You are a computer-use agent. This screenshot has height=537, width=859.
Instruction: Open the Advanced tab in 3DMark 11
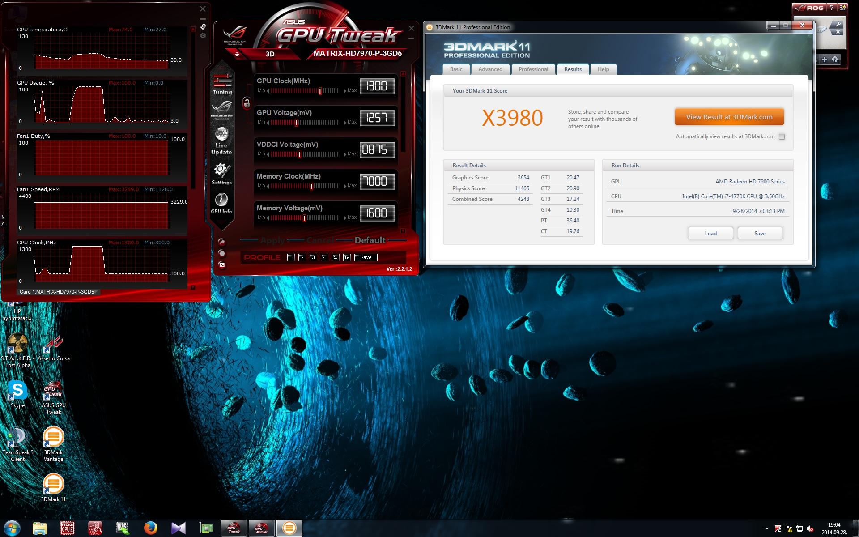click(x=490, y=69)
